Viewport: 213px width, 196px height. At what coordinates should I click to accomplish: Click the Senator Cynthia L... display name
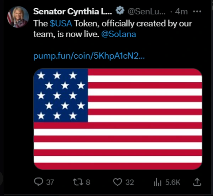pyautogui.click(x=73, y=12)
